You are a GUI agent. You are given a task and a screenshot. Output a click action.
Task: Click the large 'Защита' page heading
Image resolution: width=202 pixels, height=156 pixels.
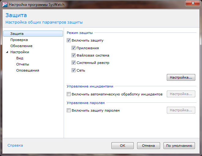tap(16, 15)
